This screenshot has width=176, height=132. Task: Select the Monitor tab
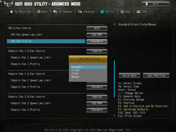[x=108, y=12]
